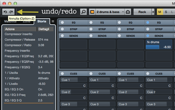Open the history panel menu icon
The image size is (175, 110).
[x=53, y=21]
